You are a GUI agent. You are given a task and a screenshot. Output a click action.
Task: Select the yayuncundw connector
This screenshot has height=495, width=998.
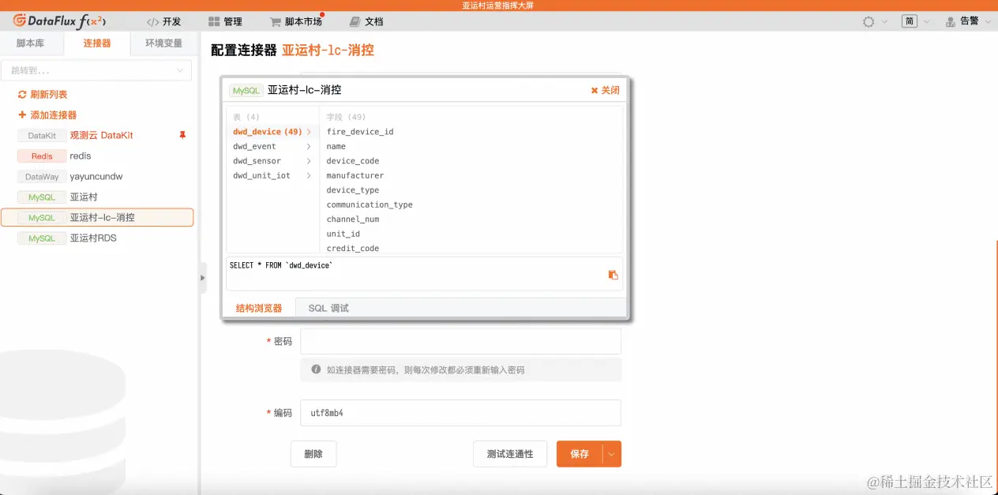click(96, 177)
